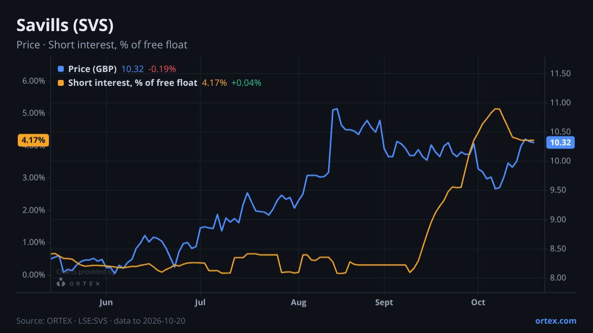
Task: Click the 10.00 right axis label
Action: click(560, 161)
